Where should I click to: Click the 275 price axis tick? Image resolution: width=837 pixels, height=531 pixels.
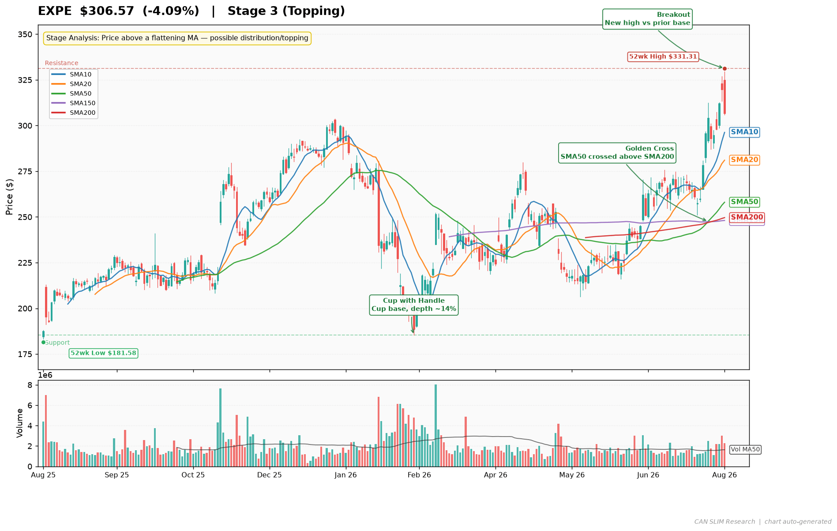[x=26, y=172]
